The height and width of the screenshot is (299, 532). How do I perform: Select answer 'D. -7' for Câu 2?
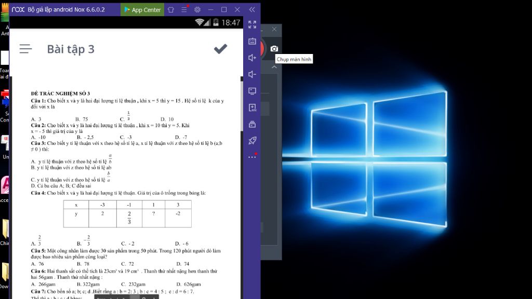pyautogui.click(x=181, y=137)
